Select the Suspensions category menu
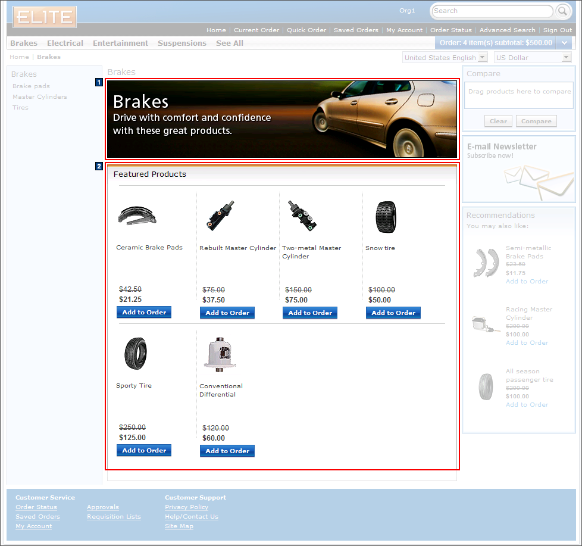Viewport: 582px width, 546px height. 182,43
